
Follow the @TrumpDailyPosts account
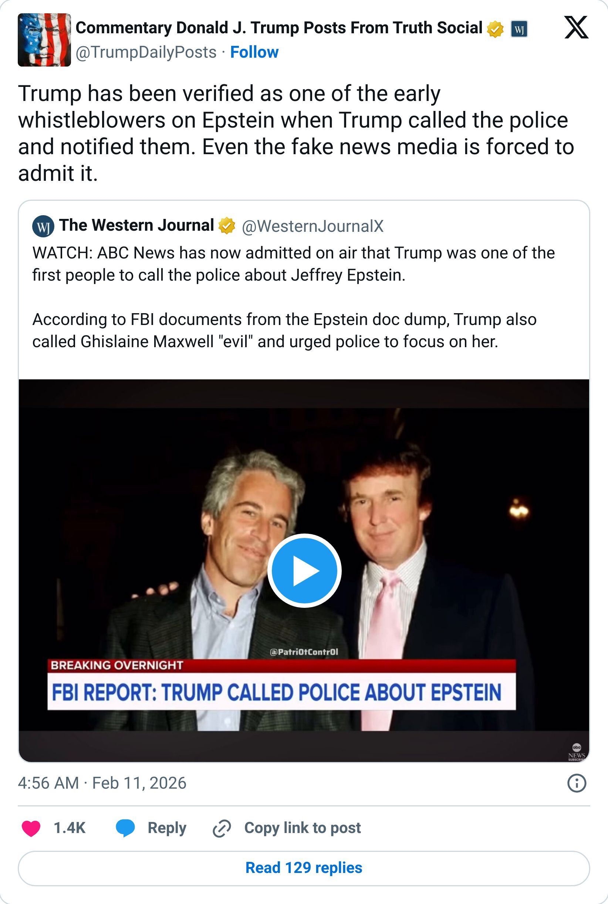(254, 52)
